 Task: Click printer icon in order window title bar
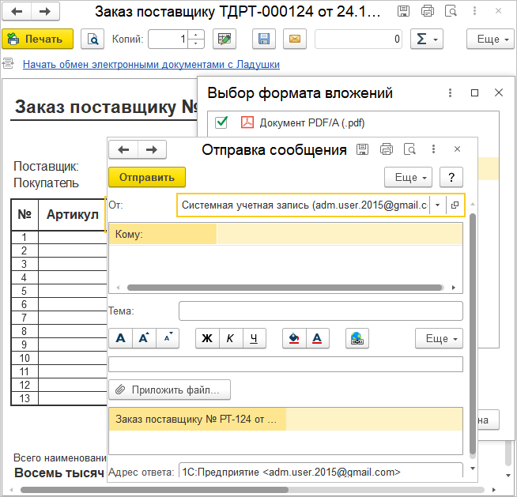(x=428, y=11)
